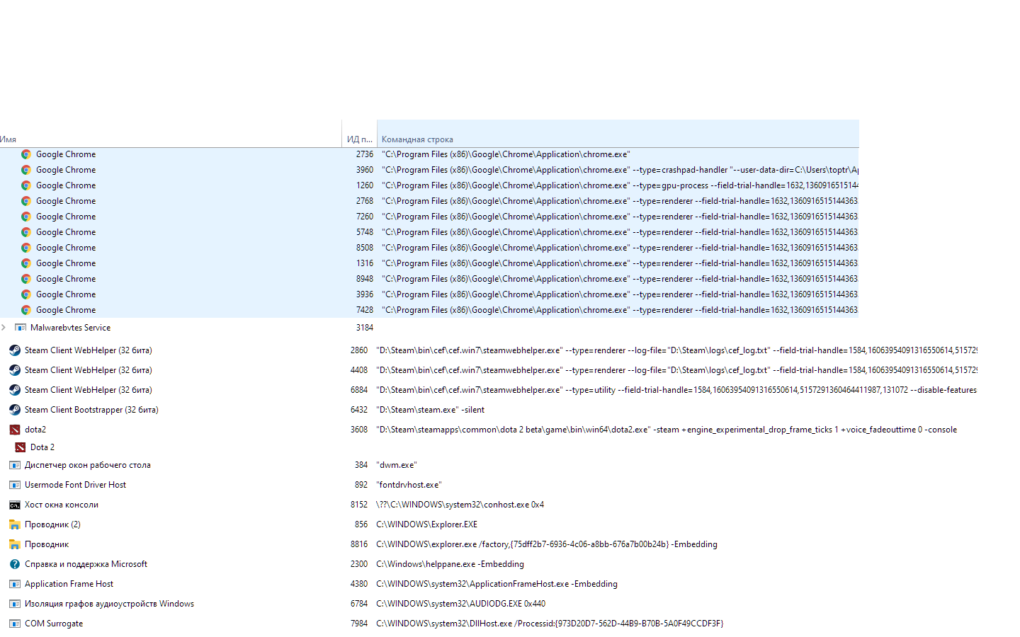Click Chrome icon in row with PID 7428
The height and width of the screenshot is (637, 1020).
pyautogui.click(x=26, y=310)
